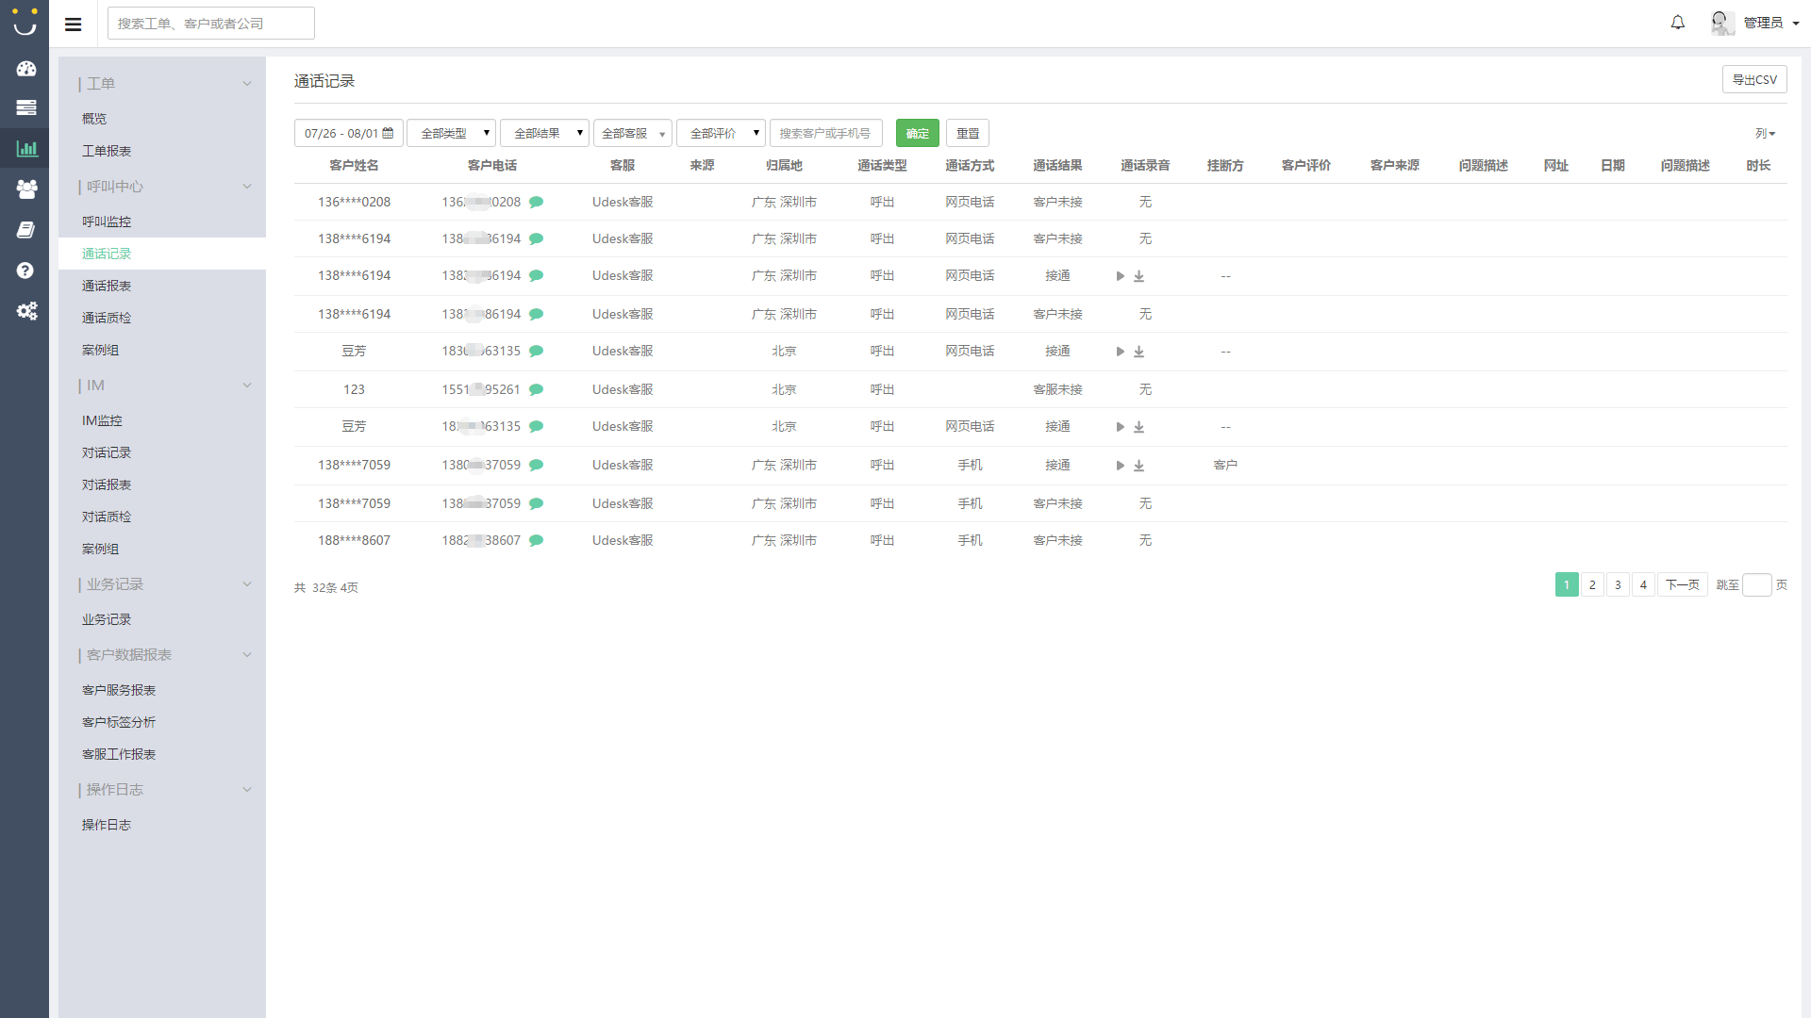Click the 导出CSV export button
Screen dimensions: 1811x1018
pyautogui.click(x=1753, y=80)
